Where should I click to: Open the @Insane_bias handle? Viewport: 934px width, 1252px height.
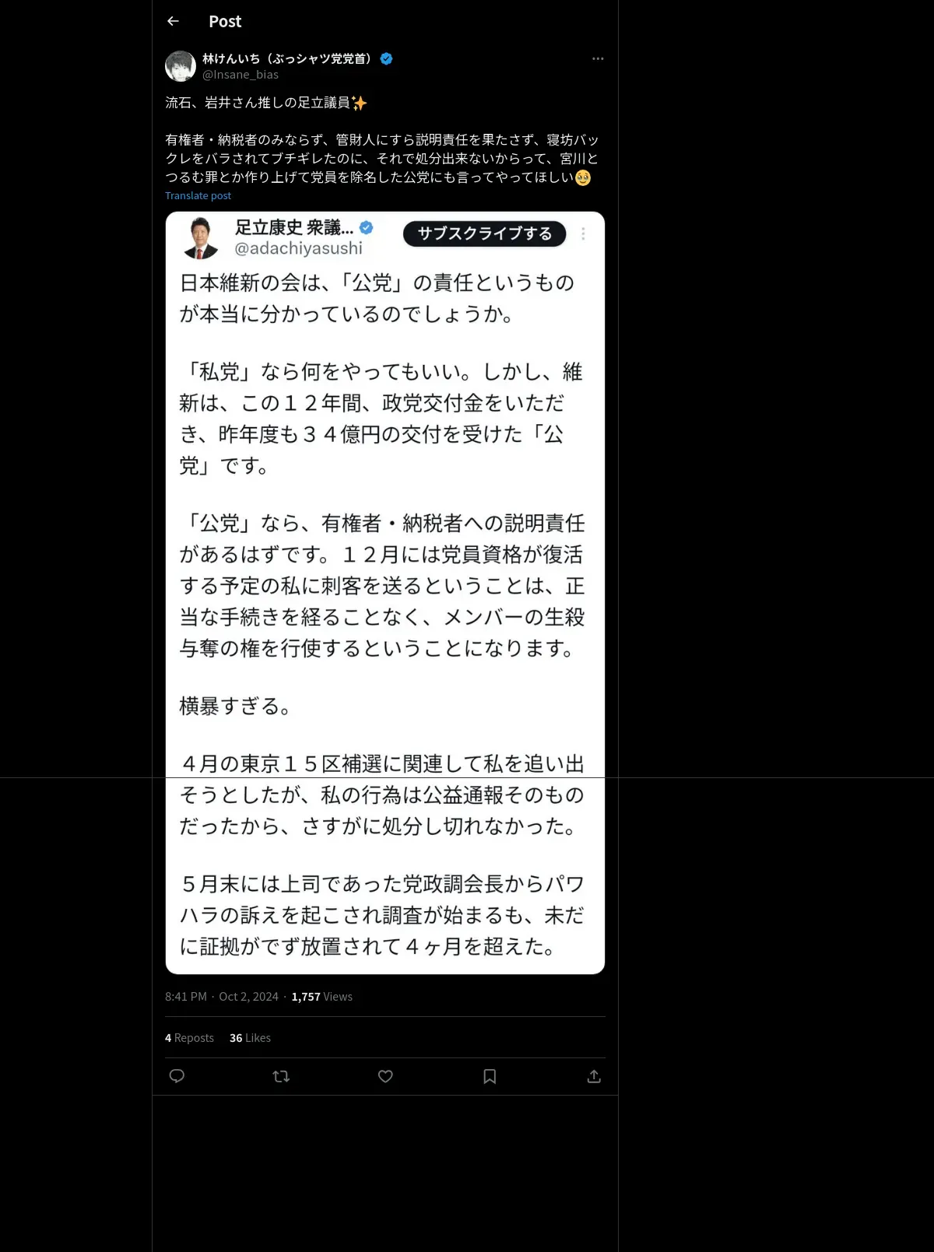pos(241,75)
